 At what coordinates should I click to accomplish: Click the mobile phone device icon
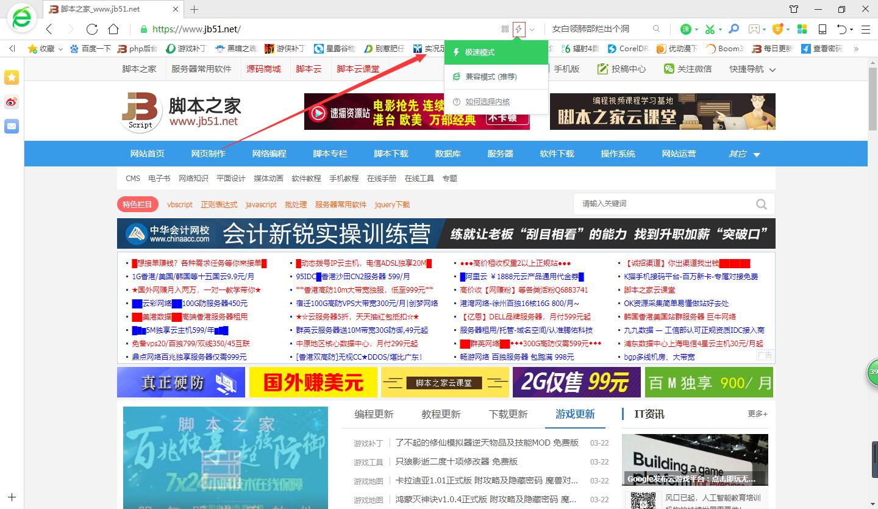pyautogui.click(x=823, y=29)
